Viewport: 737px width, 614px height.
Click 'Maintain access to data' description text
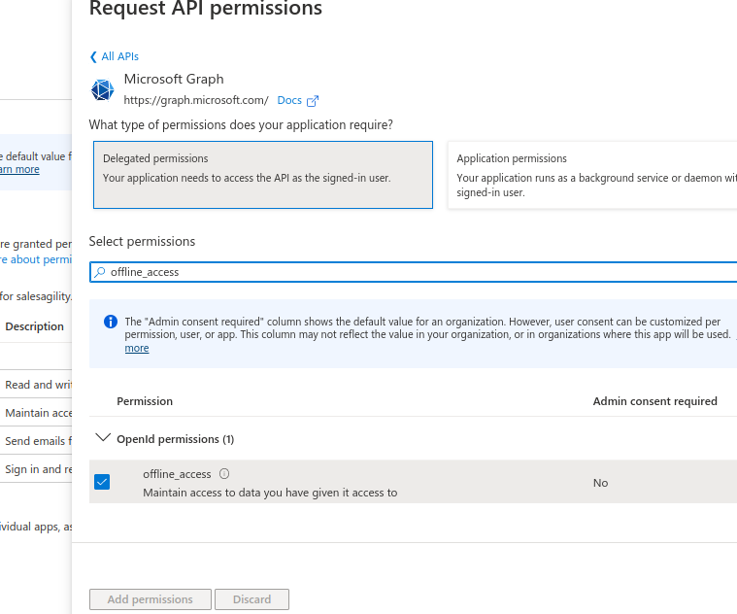click(x=270, y=493)
